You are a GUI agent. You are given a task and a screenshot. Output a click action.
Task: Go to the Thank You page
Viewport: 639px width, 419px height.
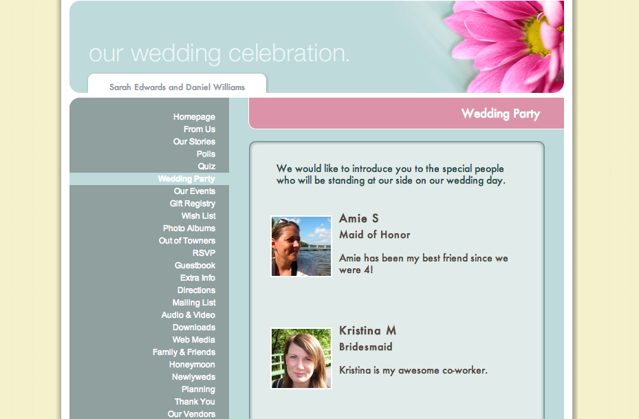point(195,402)
